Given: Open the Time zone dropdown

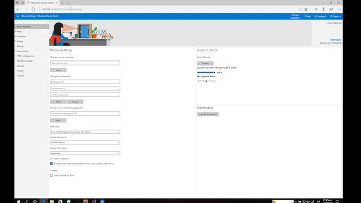Looking at the screenshot, I should coord(85,132).
